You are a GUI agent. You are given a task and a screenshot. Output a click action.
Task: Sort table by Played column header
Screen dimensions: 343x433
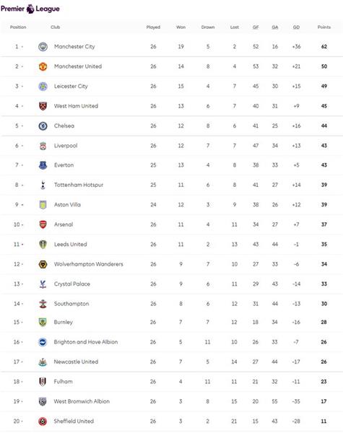tap(153, 27)
